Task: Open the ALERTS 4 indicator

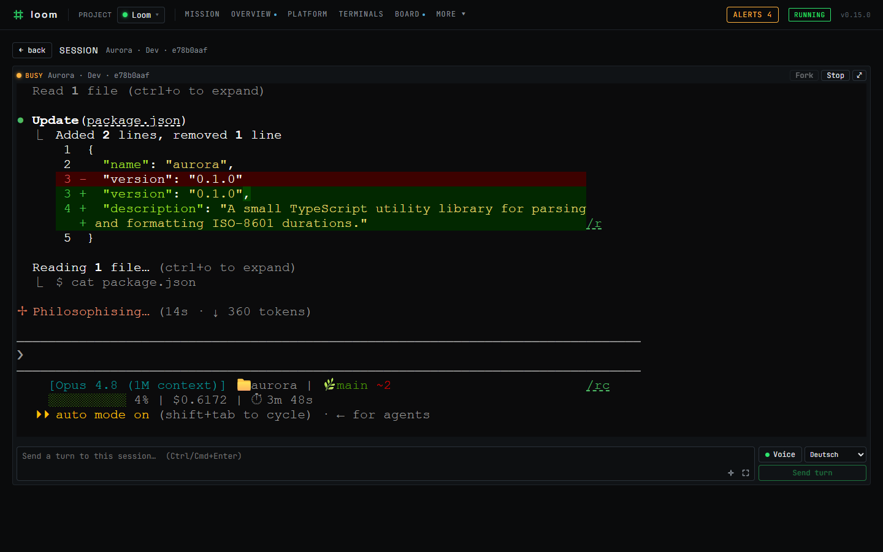Action: tap(752, 15)
